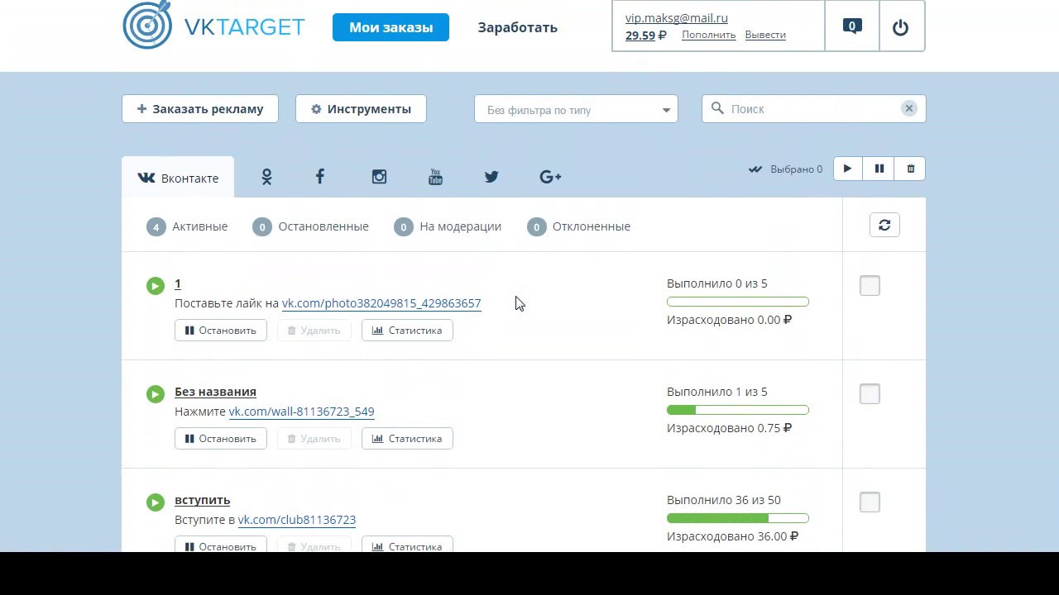Open the Мои заказы tab

pyautogui.click(x=391, y=27)
